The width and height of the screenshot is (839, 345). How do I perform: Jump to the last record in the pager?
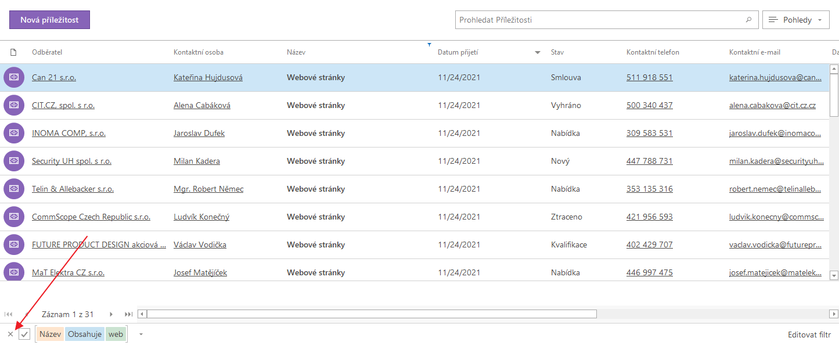129,314
